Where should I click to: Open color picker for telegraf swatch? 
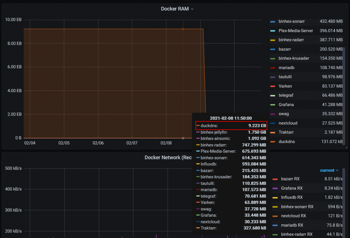273,96
